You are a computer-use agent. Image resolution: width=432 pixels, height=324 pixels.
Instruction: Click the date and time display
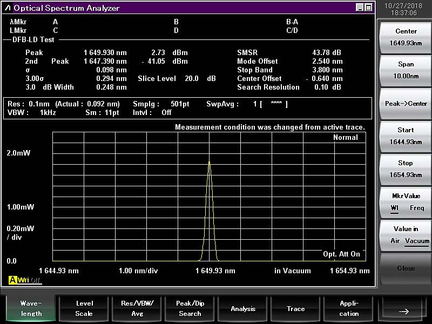pyautogui.click(x=403, y=9)
